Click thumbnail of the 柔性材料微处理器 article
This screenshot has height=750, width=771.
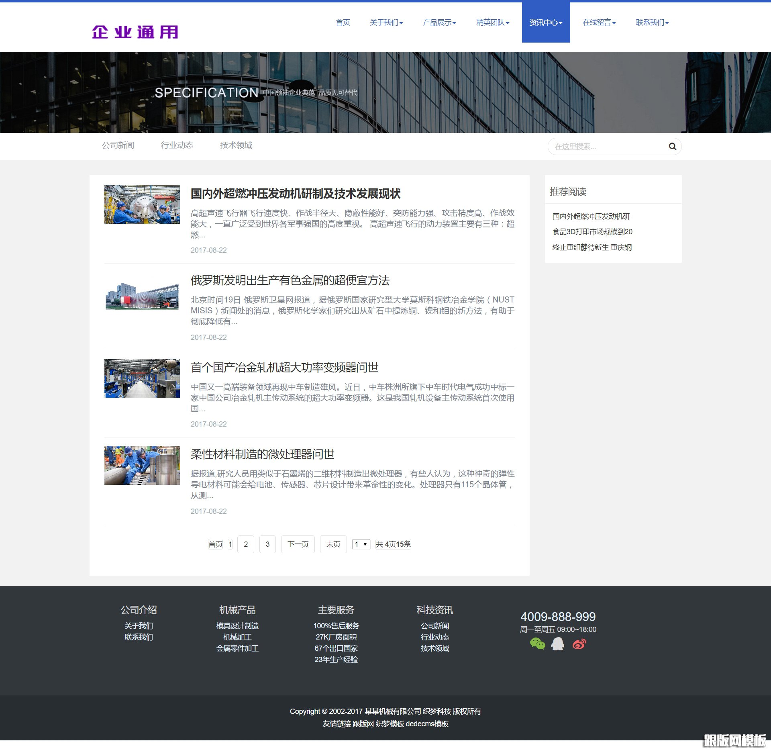tap(142, 465)
